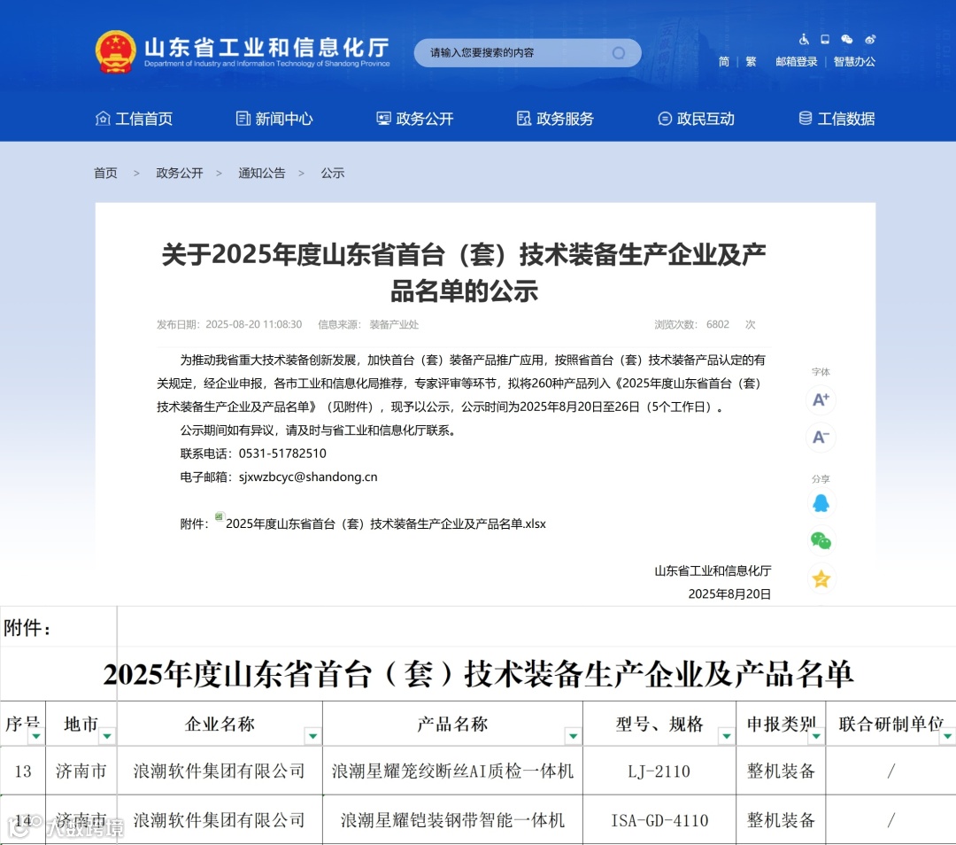This screenshot has height=845, width=956.
Task: Click 信息来源 装备产业处 text
Action: pos(368,324)
